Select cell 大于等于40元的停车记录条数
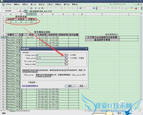This screenshot has height=115, width=143. click(102, 37)
